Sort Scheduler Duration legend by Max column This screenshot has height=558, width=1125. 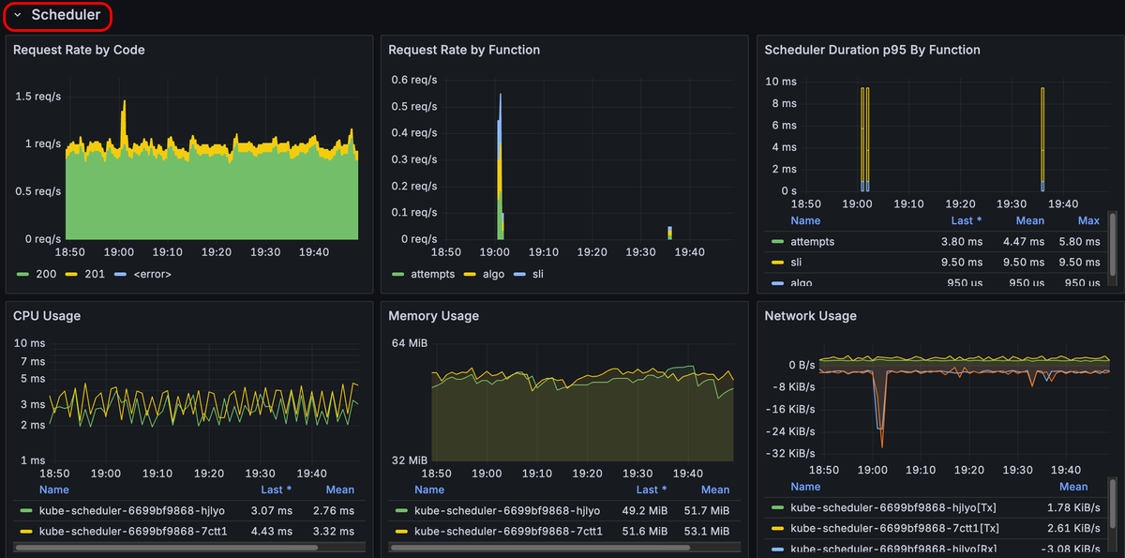coord(1088,220)
